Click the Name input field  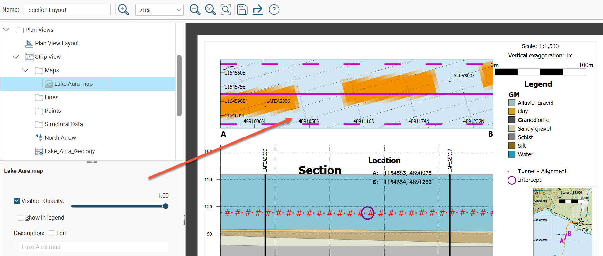click(x=67, y=10)
